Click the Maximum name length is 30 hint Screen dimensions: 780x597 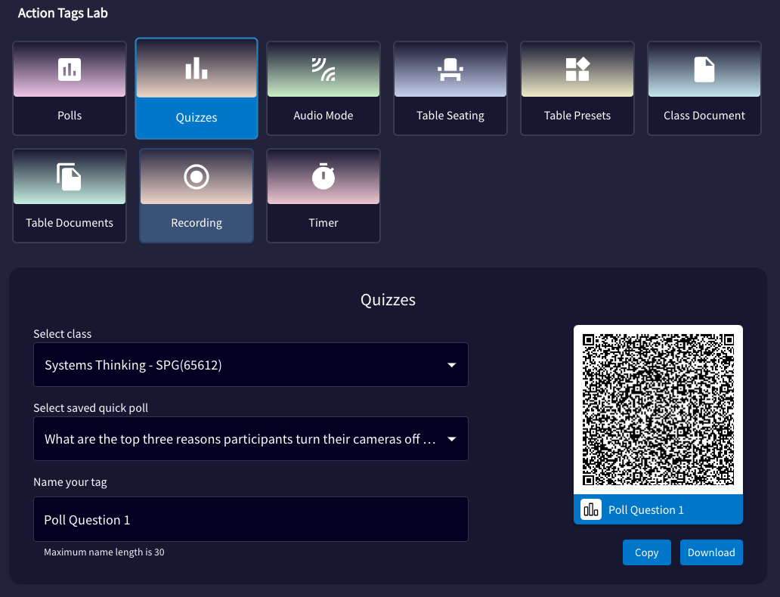[104, 552]
